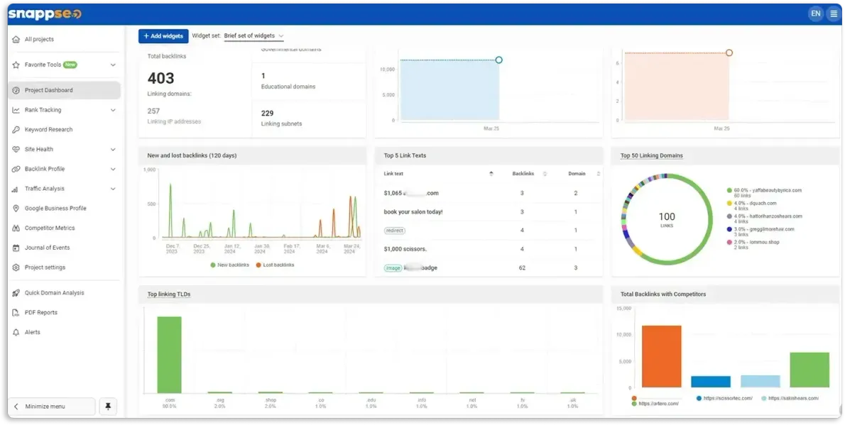Toggle the New backlinks legend series

[x=229, y=265]
